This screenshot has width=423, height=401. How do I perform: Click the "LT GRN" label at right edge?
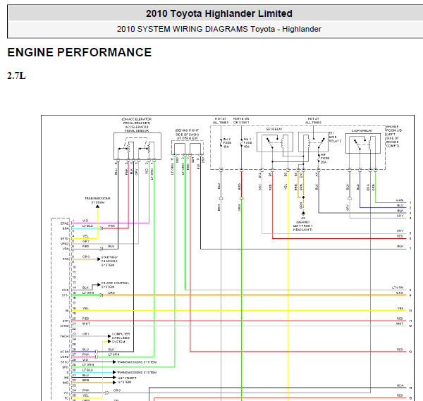click(398, 288)
